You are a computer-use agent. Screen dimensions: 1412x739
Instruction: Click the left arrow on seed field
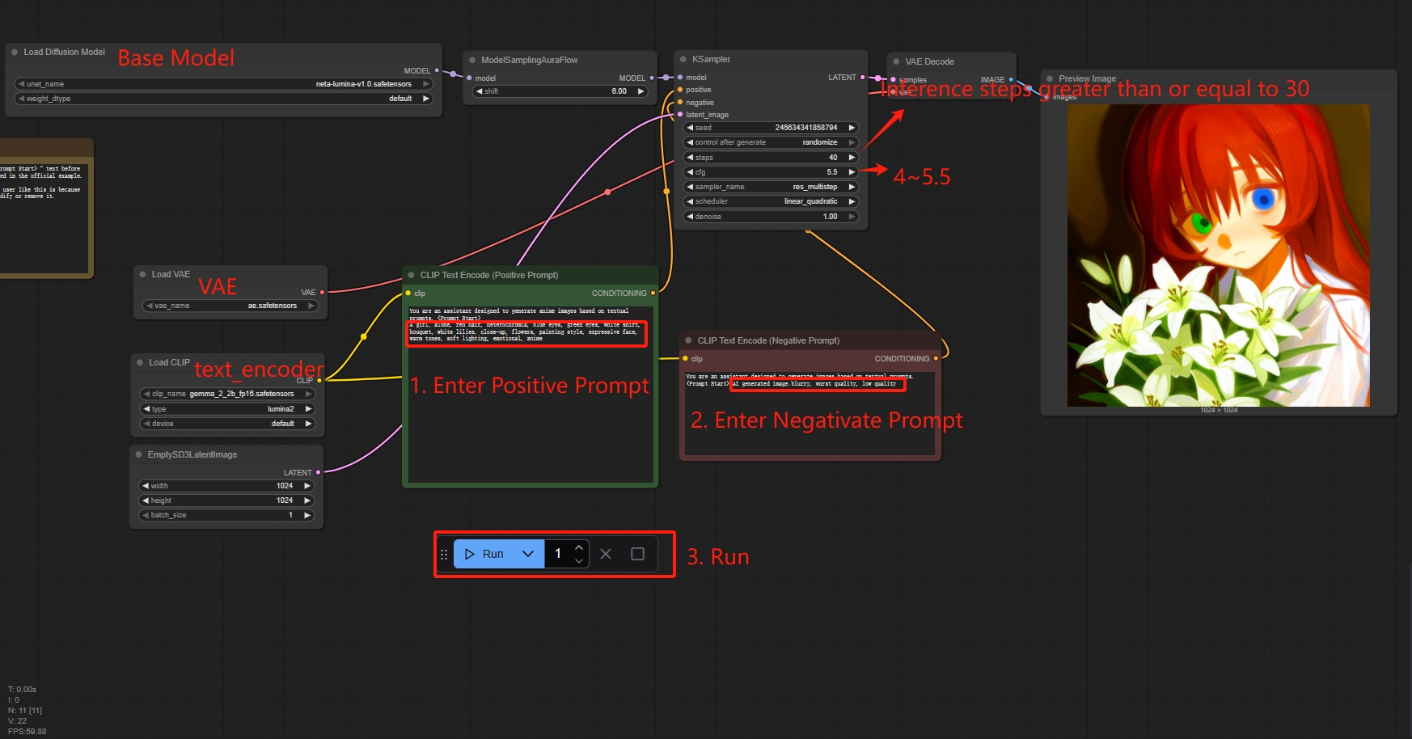(690, 128)
